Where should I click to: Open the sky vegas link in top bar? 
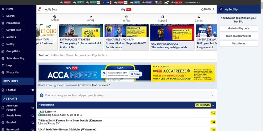[x=65, y=2]
